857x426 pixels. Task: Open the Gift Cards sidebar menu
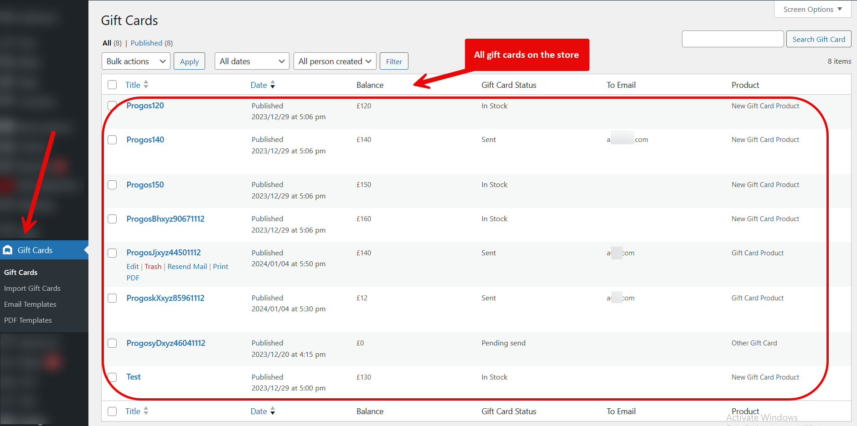(x=44, y=250)
